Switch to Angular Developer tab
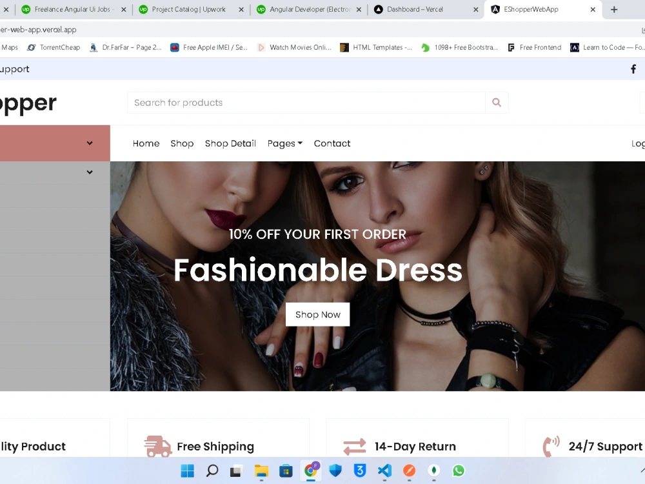645x484 pixels. (308, 10)
